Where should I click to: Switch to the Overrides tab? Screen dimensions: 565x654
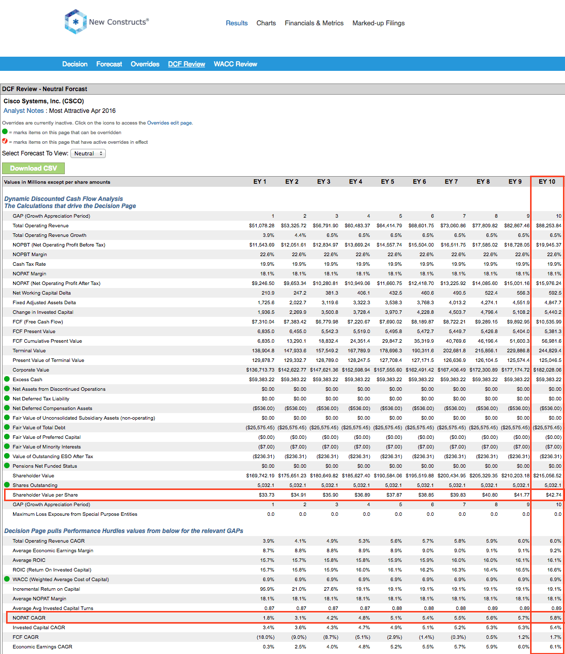tap(145, 64)
